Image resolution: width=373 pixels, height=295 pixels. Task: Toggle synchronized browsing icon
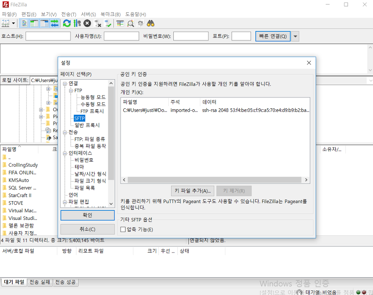click(141, 23)
